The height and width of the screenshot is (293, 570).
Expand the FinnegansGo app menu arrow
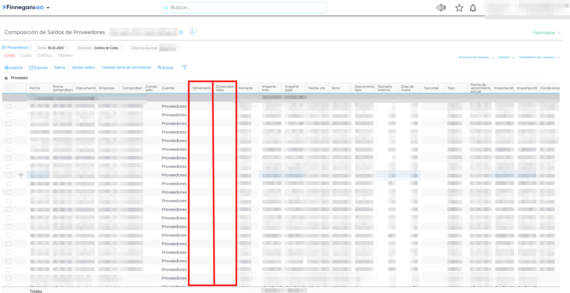tap(48, 8)
